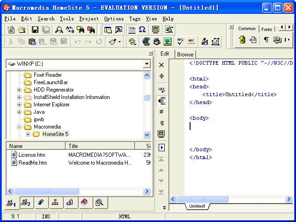Collapse the Macromedia folder

pos(19,127)
